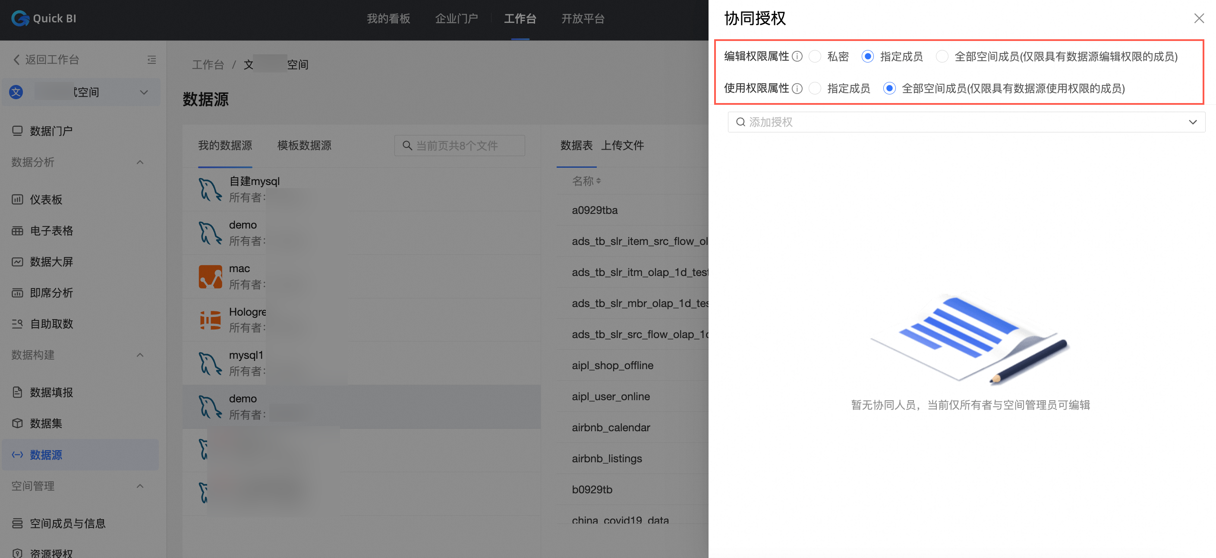Select 全部空间成员 edit permission radio
The image size is (1216, 558).
(942, 56)
